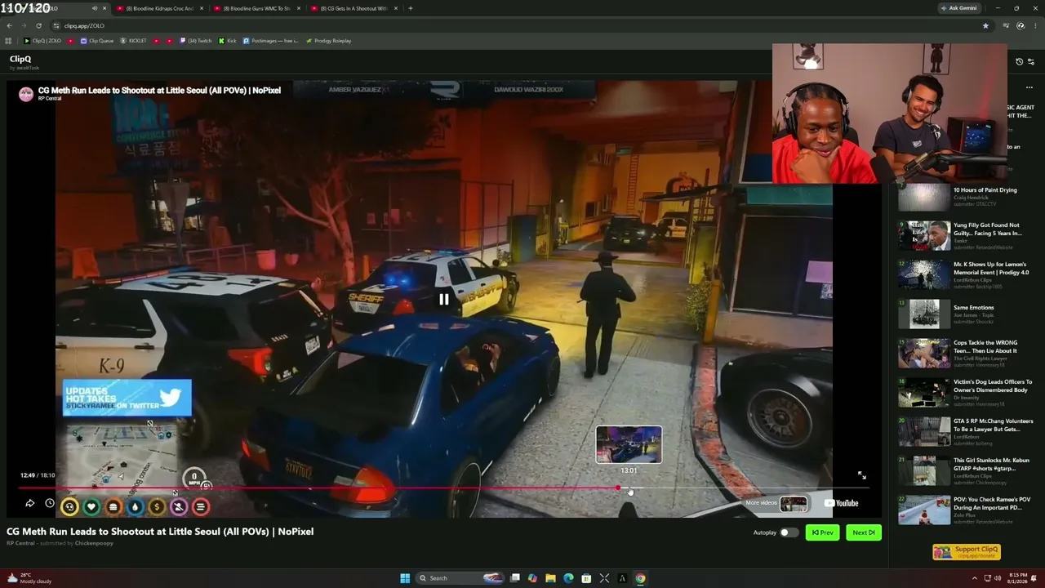Open the Chrome profile avatar

(1021, 25)
